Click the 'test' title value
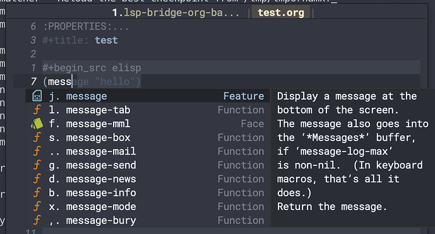Image resolution: width=435 pixels, height=234 pixels. click(106, 40)
